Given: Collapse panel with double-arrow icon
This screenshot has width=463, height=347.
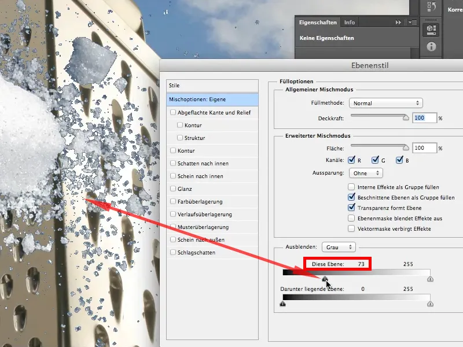Looking at the screenshot, I should (398, 23).
